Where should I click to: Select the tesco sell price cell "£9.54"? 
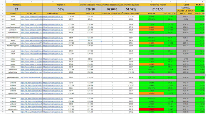[90, 41]
